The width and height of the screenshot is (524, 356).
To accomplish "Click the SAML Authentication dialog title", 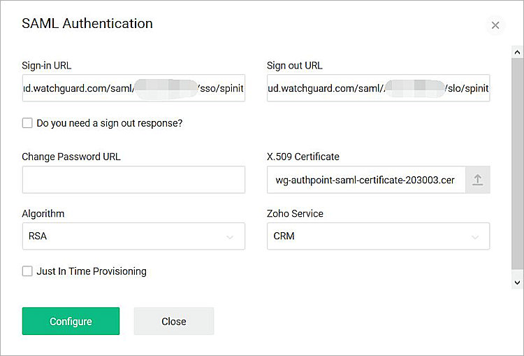I will [x=87, y=23].
